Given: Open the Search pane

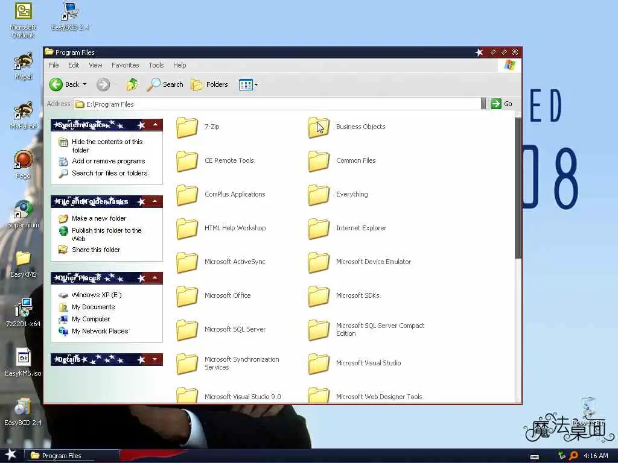Looking at the screenshot, I should [165, 84].
